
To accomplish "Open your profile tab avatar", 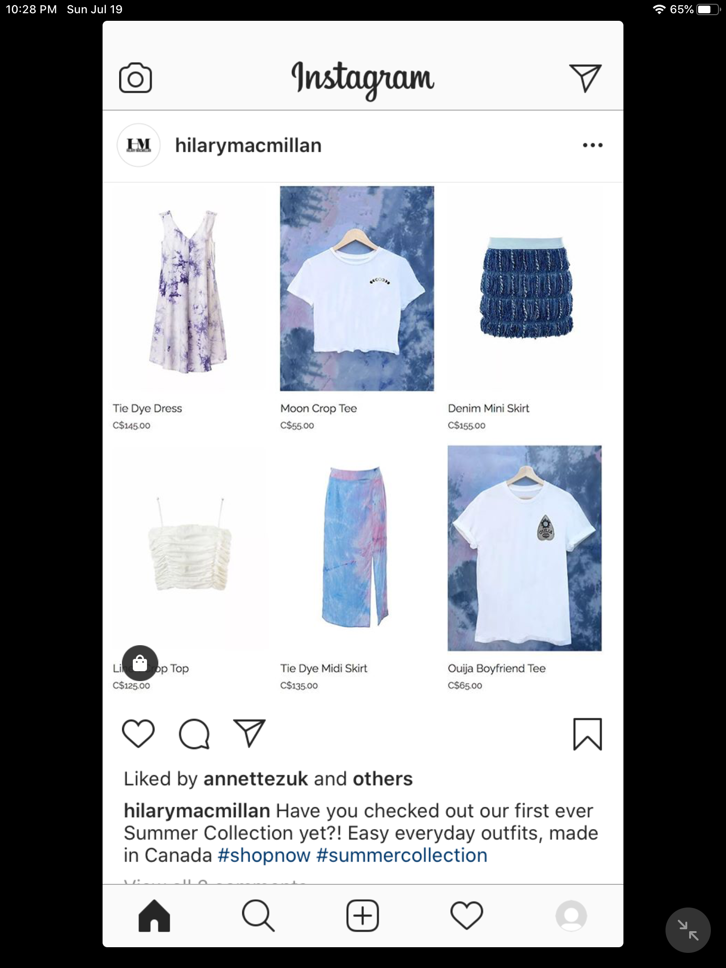I will tap(571, 916).
